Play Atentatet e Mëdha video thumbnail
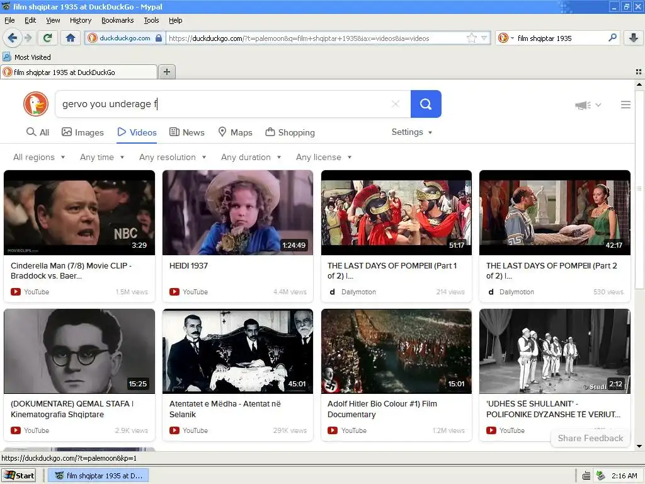This screenshot has height=484, width=645. (x=237, y=352)
